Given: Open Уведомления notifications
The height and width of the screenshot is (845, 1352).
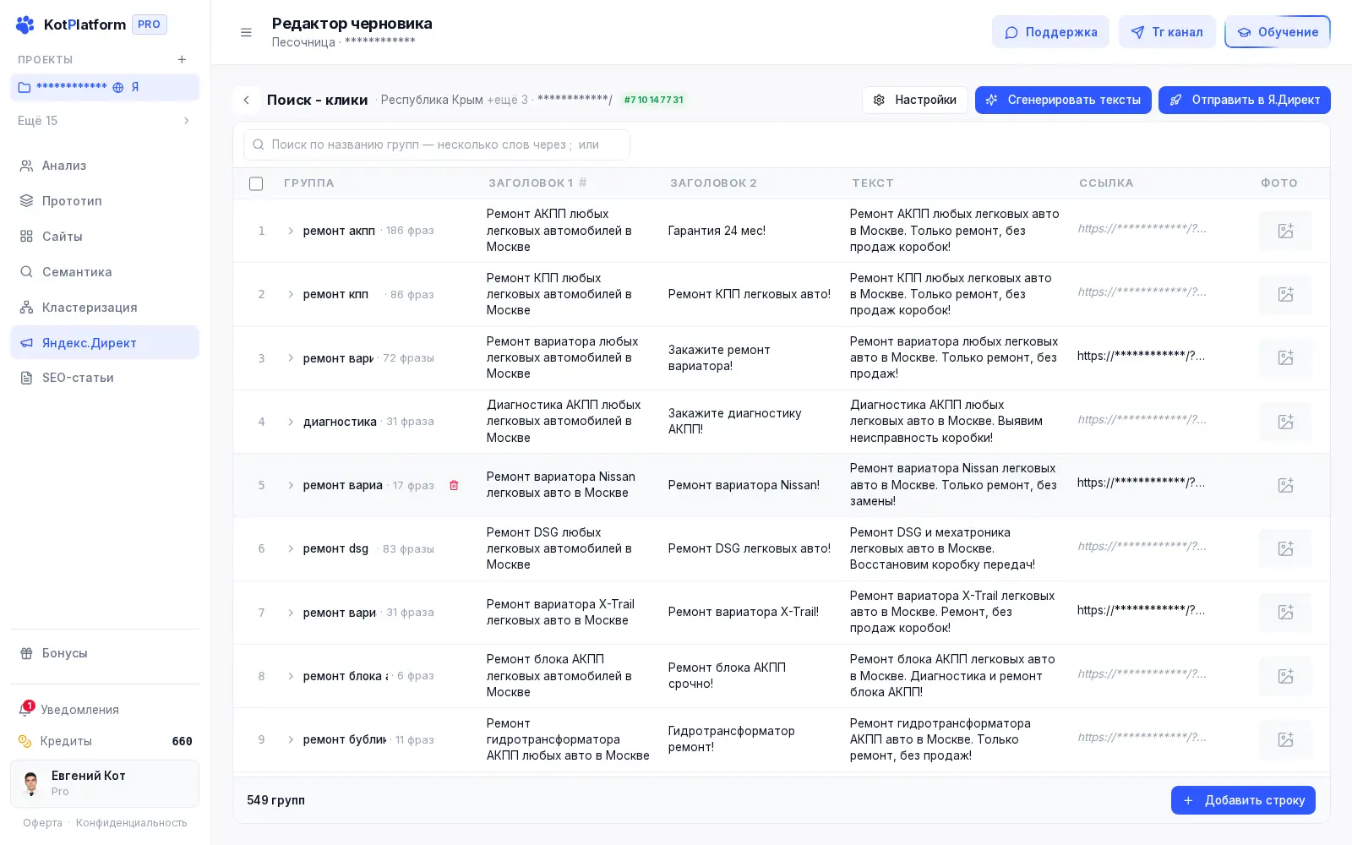Looking at the screenshot, I should [x=105, y=710].
